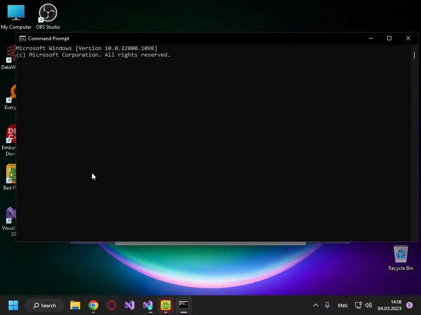Click the taskbar Search box

44,305
